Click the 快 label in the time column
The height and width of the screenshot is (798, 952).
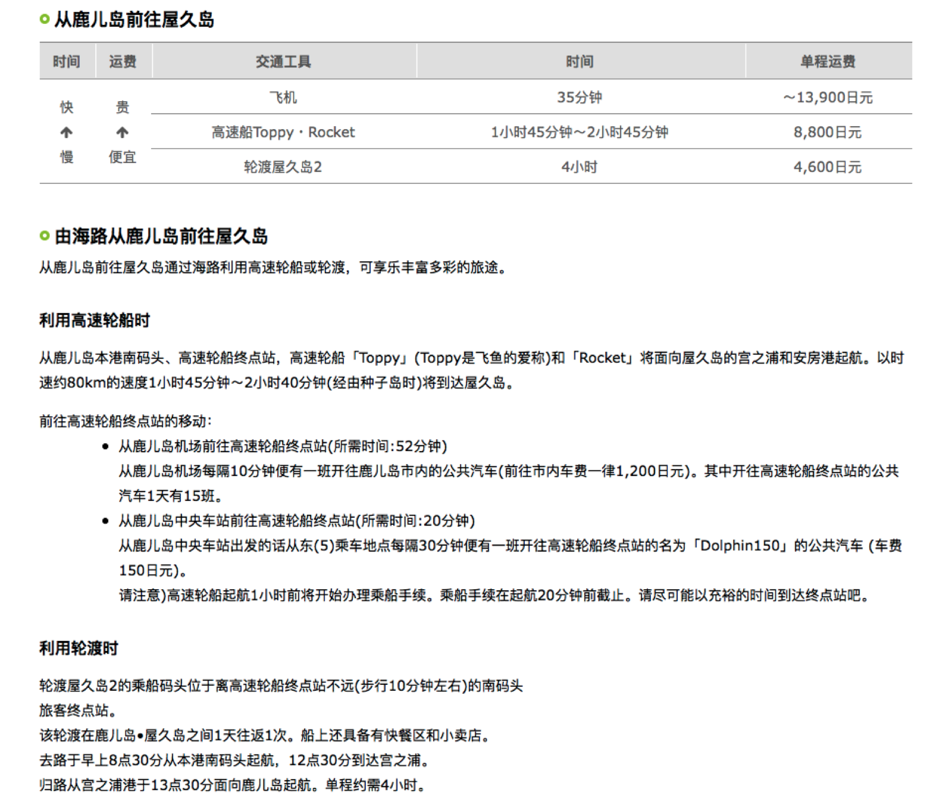click(67, 107)
